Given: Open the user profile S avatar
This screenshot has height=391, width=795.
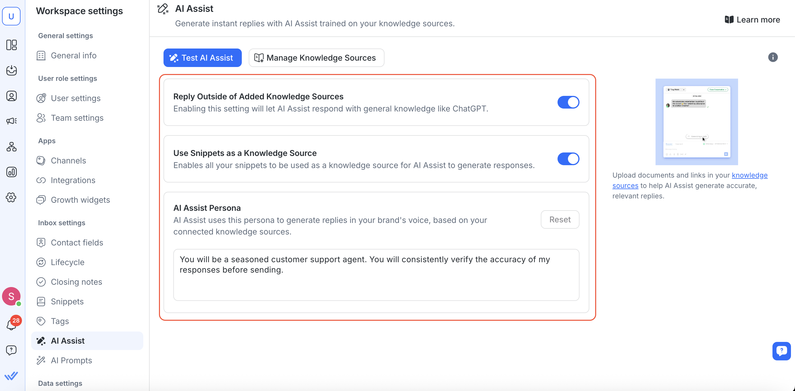Looking at the screenshot, I should click(x=12, y=296).
